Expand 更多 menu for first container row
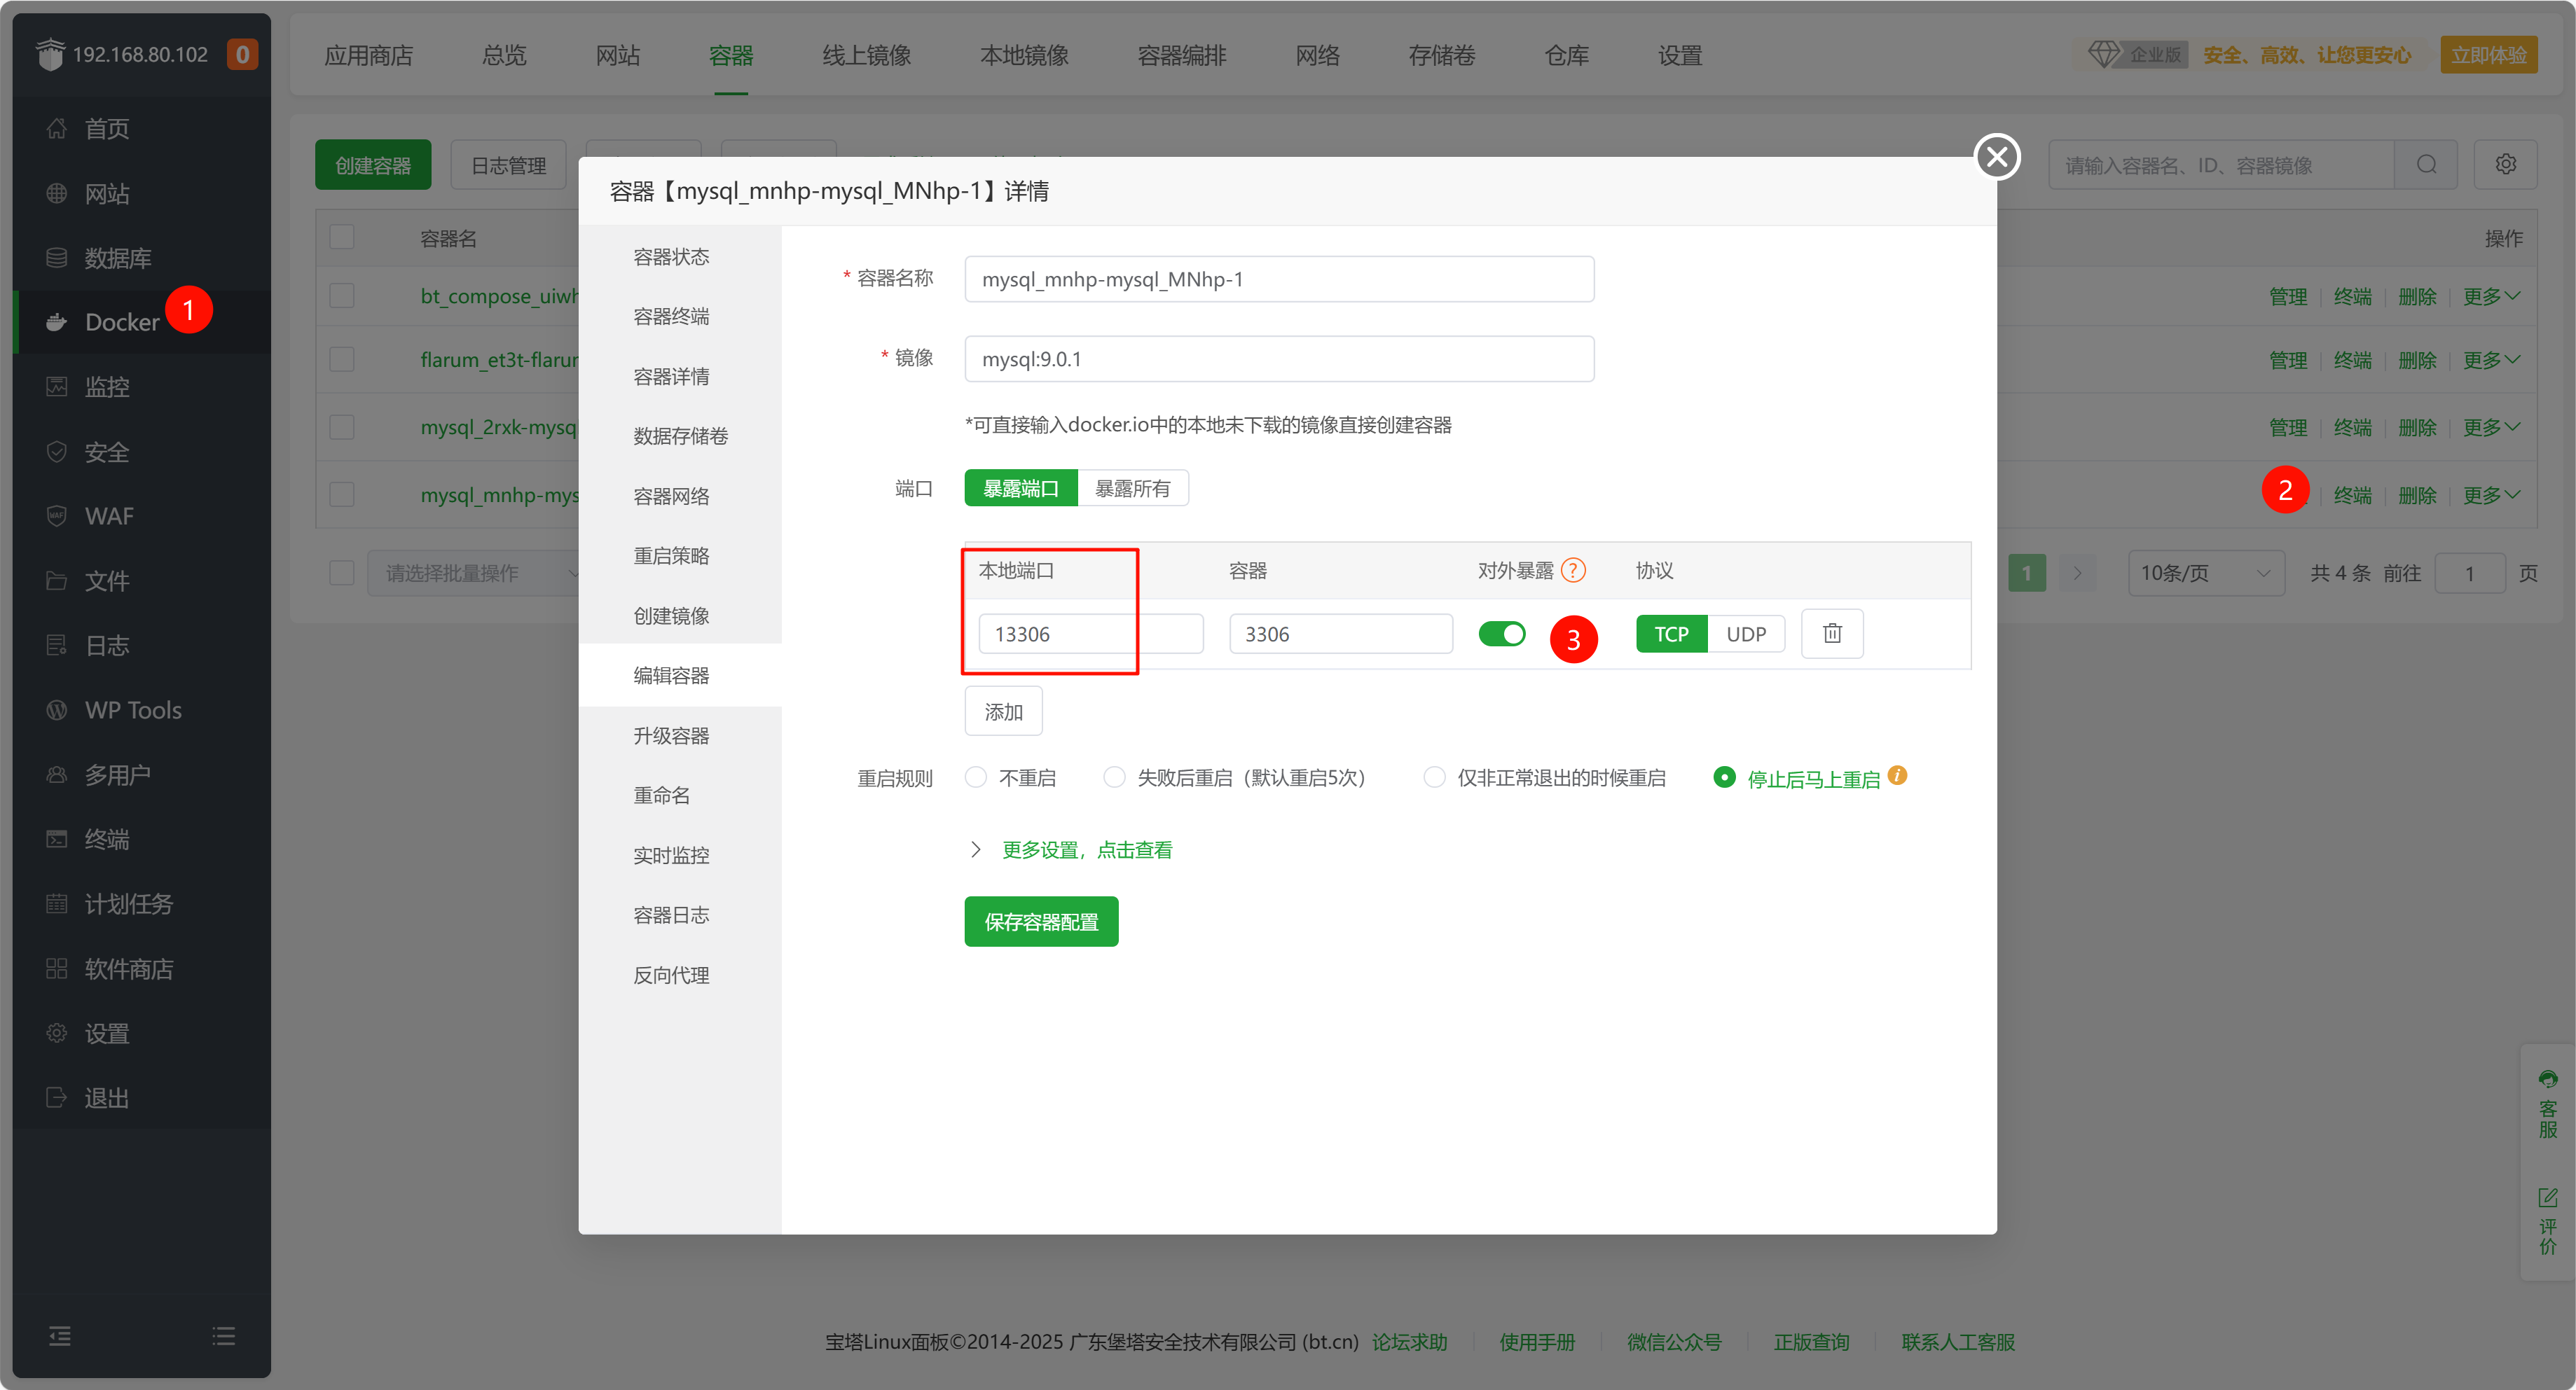Viewport: 2576px width, 1390px height. (2490, 297)
